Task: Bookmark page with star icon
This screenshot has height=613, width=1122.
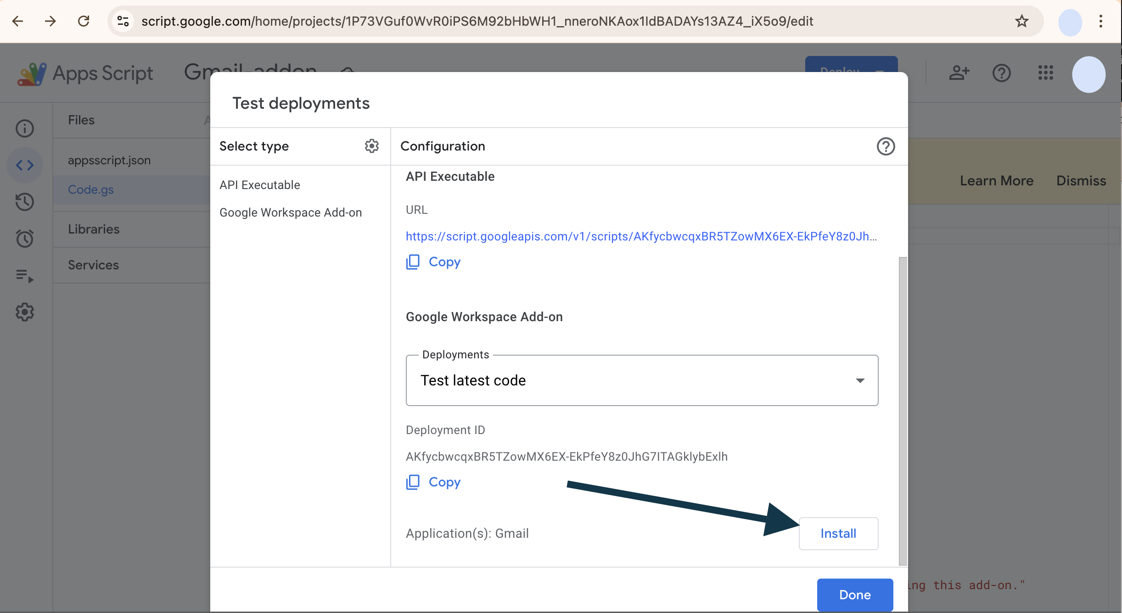Action: pyautogui.click(x=1021, y=21)
